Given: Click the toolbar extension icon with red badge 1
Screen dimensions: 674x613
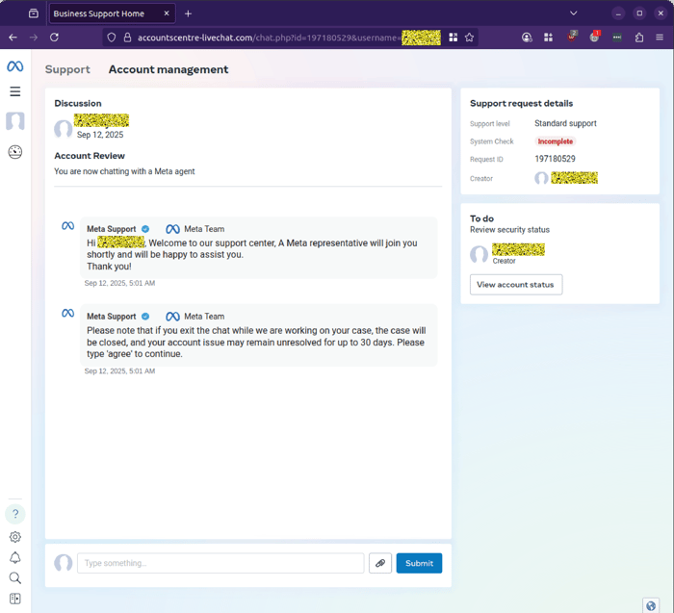Looking at the screenshot, I should pos(594,37).
